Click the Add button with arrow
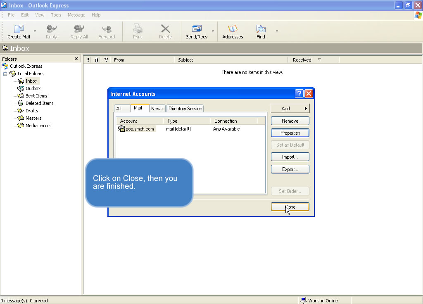 [x=290, y=109]
